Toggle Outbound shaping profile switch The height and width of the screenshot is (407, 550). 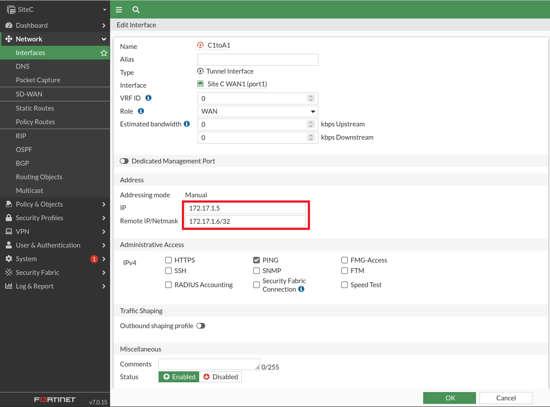point(201,326)
